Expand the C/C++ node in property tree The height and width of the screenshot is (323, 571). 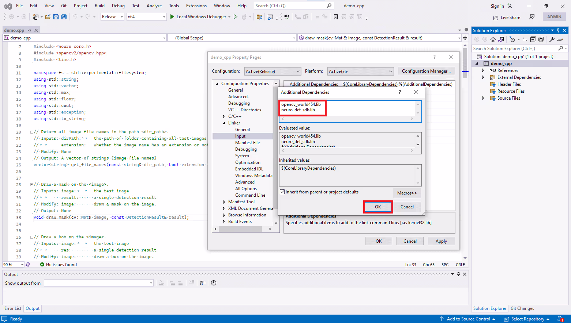tap(224, 116)
